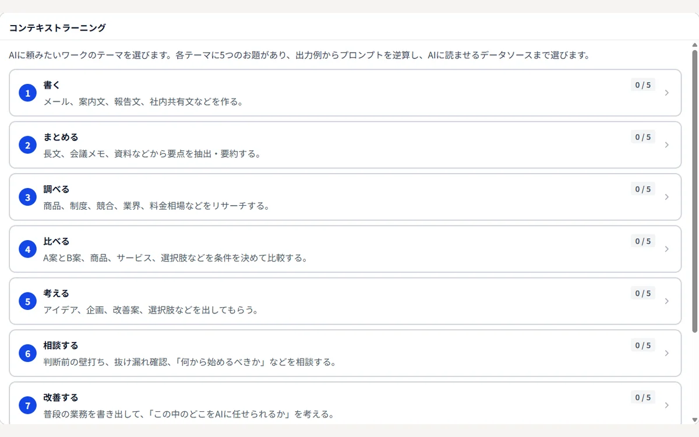699x437 pixels.
Task: Click the text メール、案内文、報告文、社内共有文などを作る。
Action: pyautogui.click(x=143, y=101)
